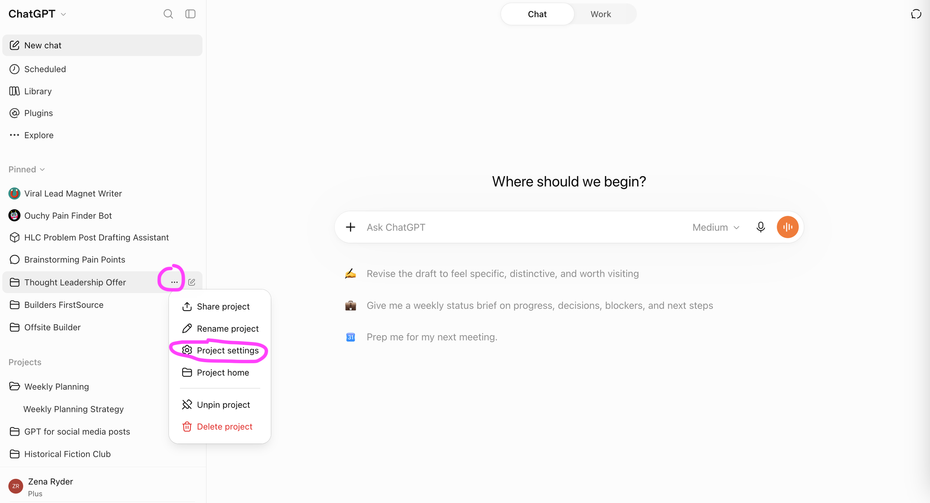Click the books icon beside Library
This screenshot has width=930, height=503.
pos(15,91)
